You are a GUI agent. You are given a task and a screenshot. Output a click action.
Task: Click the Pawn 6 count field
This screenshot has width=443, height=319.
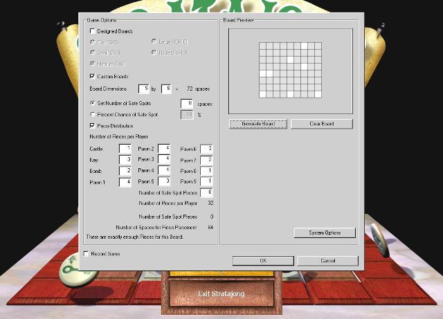click(x=206, y=149)
